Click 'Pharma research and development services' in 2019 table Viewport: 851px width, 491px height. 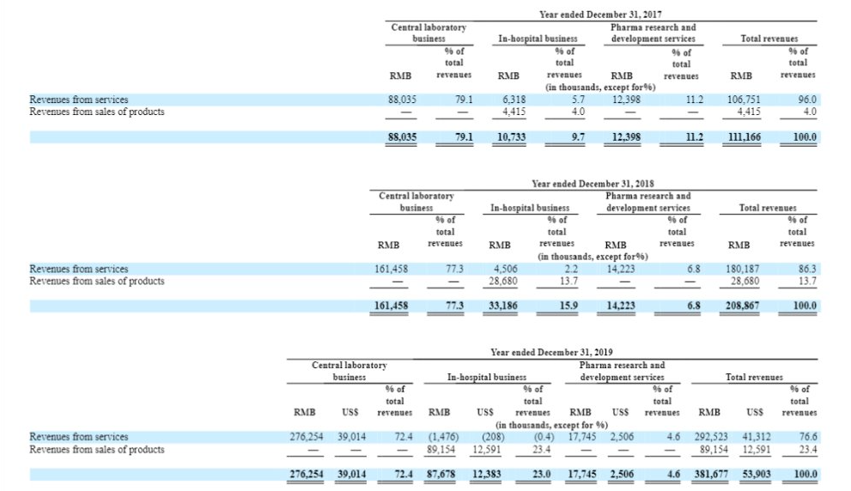click(622, 371)
